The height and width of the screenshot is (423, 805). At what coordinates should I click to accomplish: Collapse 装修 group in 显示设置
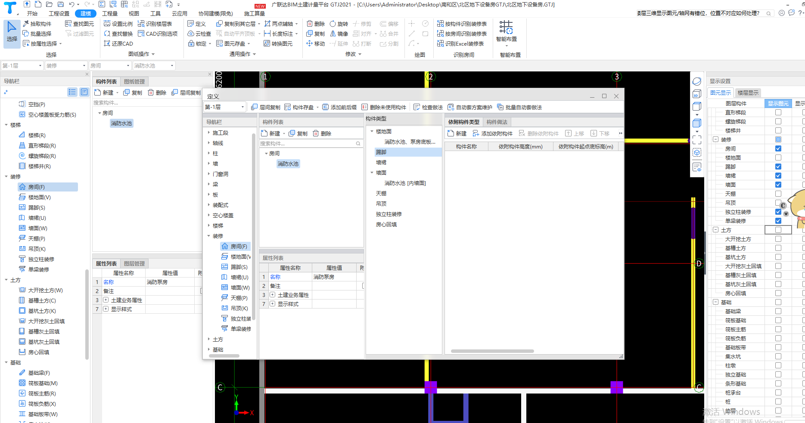pos(715,139)
